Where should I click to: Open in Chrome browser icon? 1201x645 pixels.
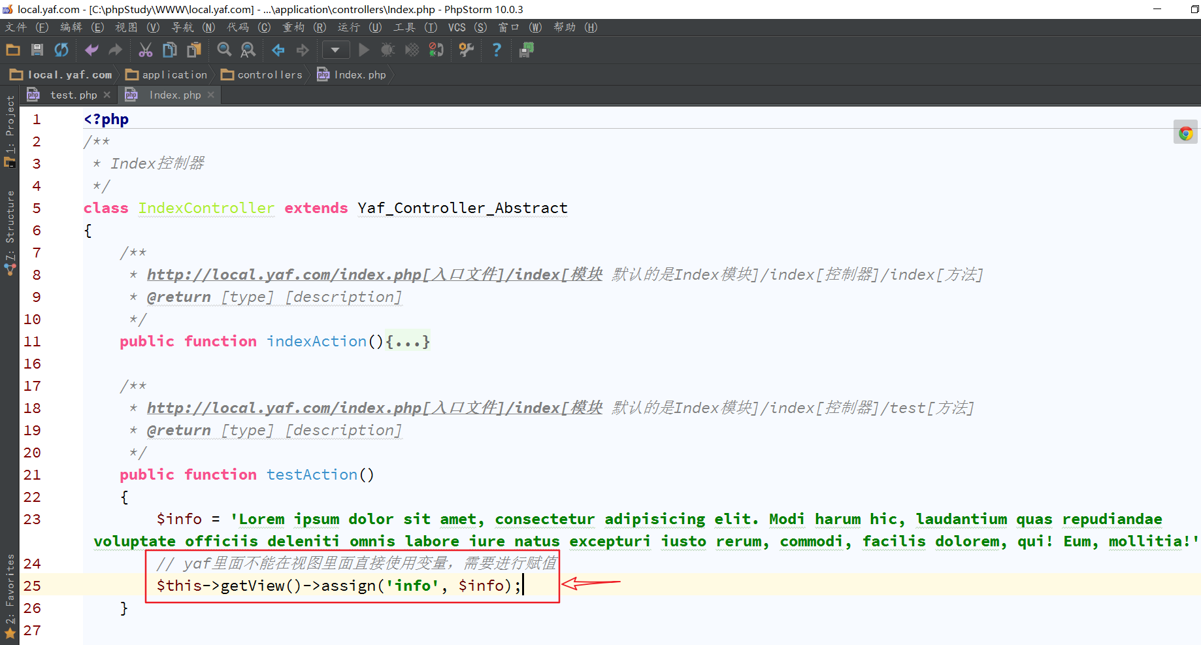coord(1185,133)
